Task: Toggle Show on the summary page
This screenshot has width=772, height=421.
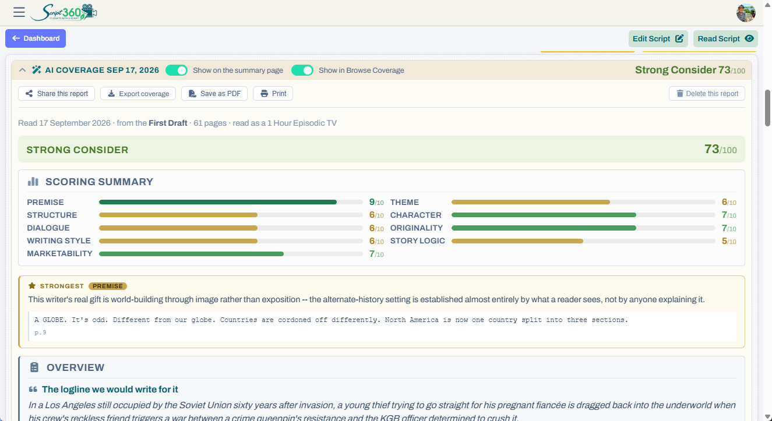Action: tap(177, 70)
